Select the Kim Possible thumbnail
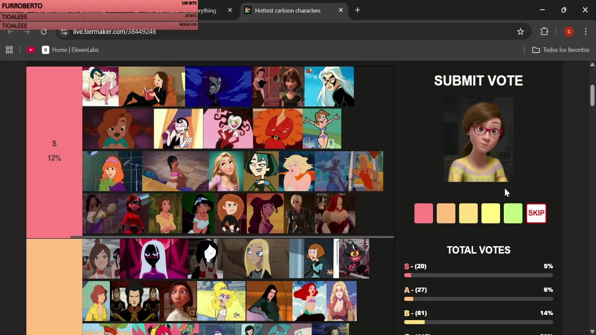Image resolution: width=596 pixels, height=335 pixels. [x=231, y=213]
